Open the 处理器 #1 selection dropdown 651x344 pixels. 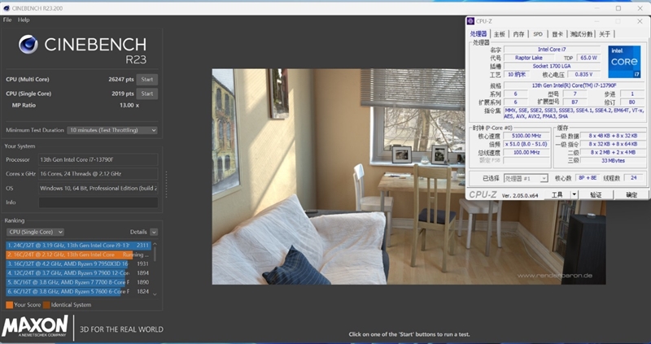tap(526, 178)
